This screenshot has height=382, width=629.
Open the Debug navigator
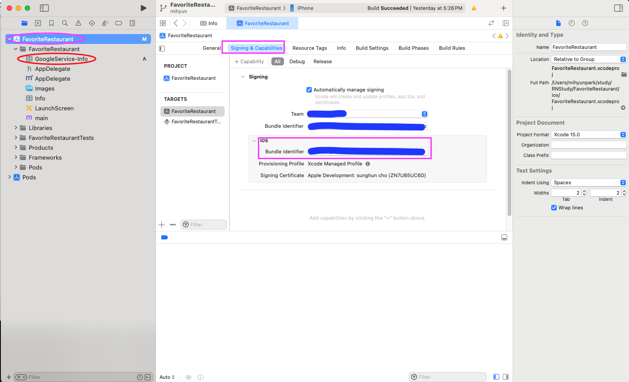click(x=105, y=23)
